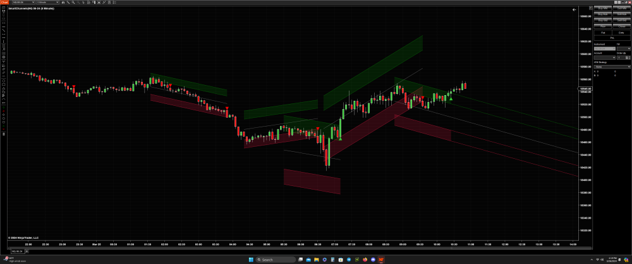This screenshot has height=264, width=632.
Task: Select the NQ 06-24 chart tab
Action: point(16,251)
